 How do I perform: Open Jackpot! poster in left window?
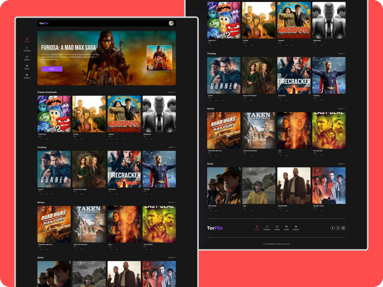[124, 114]
